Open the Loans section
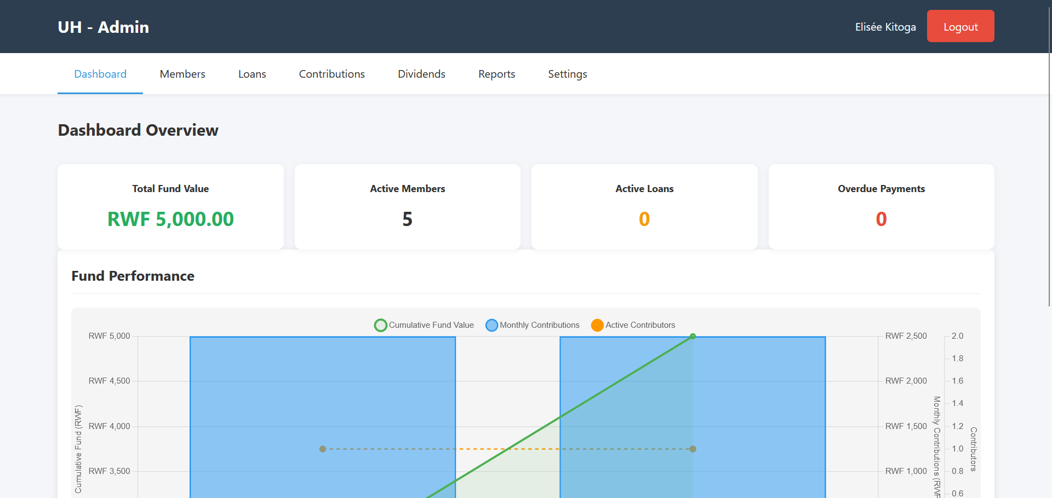 tap(251, 74)
